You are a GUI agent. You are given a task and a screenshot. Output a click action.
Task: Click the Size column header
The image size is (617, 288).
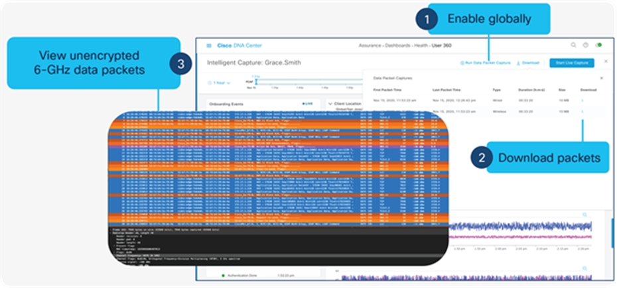562,90
